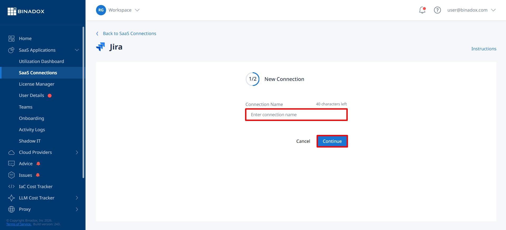
Task: Click the sidebar scrollbar
Action: click(83, 102)
